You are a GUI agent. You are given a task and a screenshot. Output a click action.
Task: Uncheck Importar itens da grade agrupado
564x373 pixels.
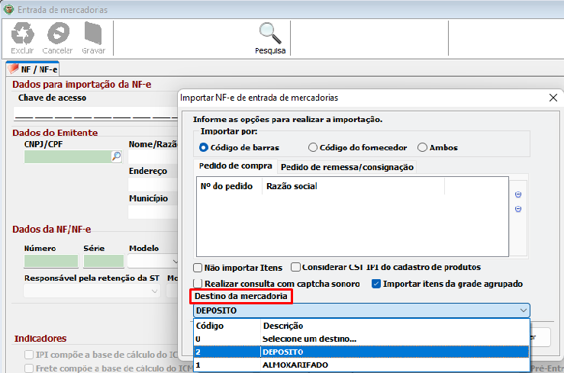[375, 284]
